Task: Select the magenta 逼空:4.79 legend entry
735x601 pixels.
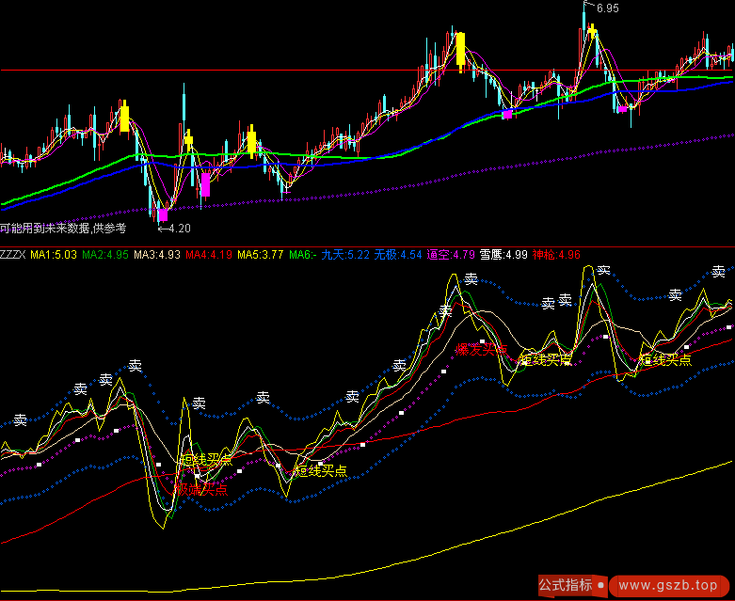Action: [x=451, y=254]
